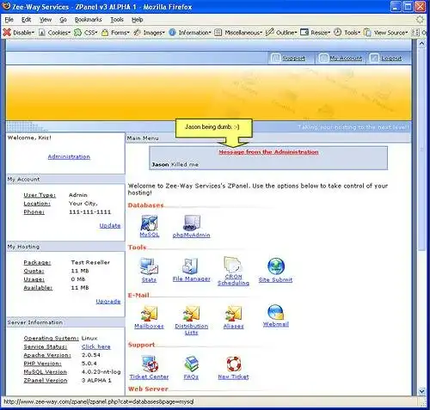Image resolution: width=430 pixels, height=410 pixels.
Task: Click the phpMyAdmin text link
Action: tap(192, 235)
